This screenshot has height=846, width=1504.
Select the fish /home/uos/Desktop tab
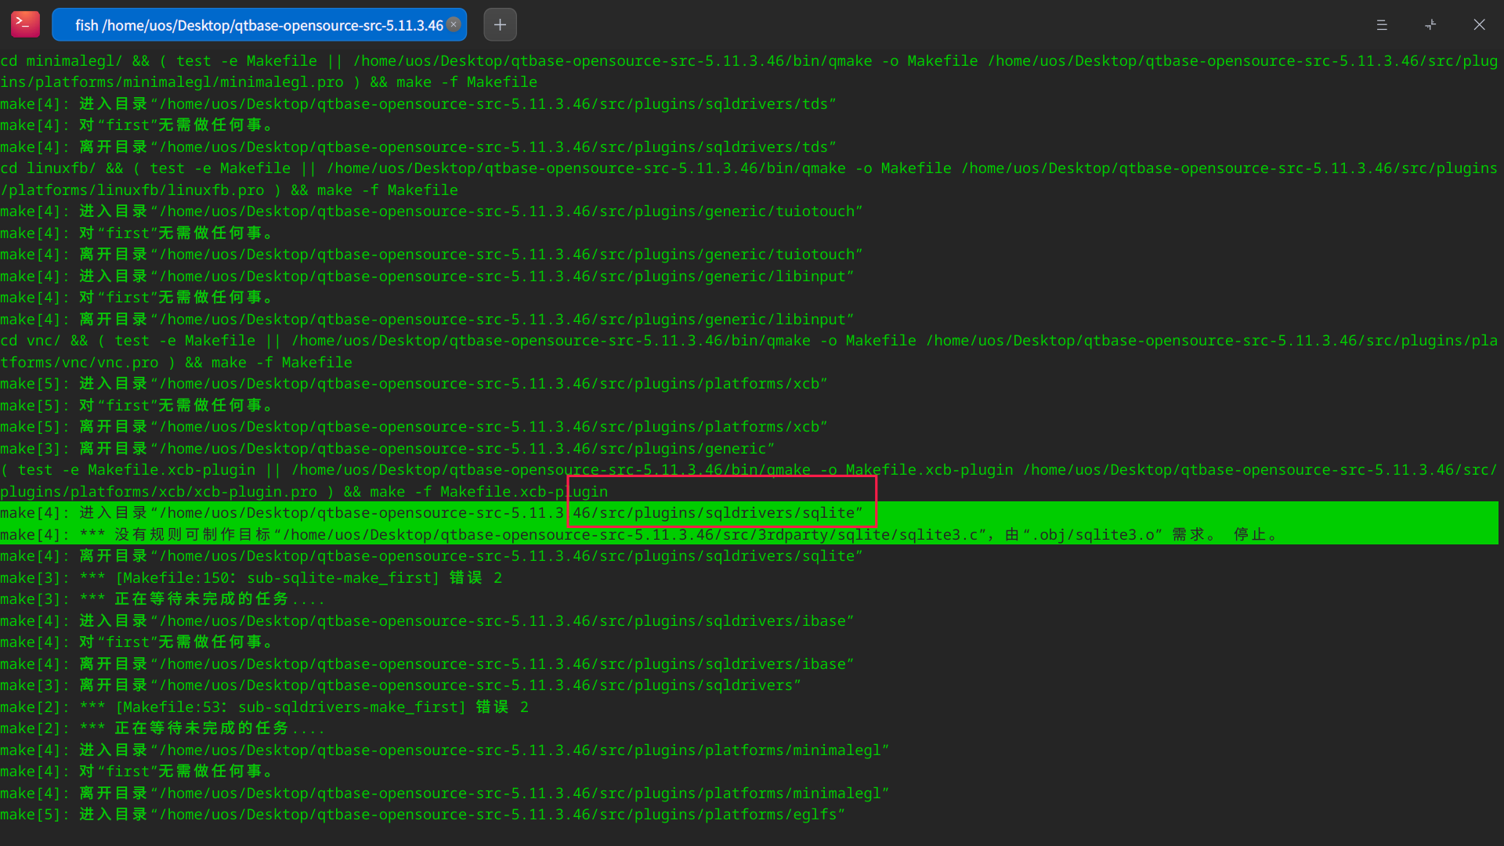click(258, 25)
